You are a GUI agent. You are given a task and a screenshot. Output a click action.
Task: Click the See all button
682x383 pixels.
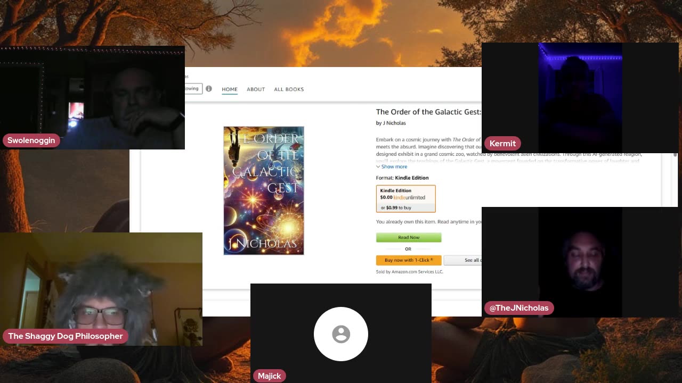[463, 260]
